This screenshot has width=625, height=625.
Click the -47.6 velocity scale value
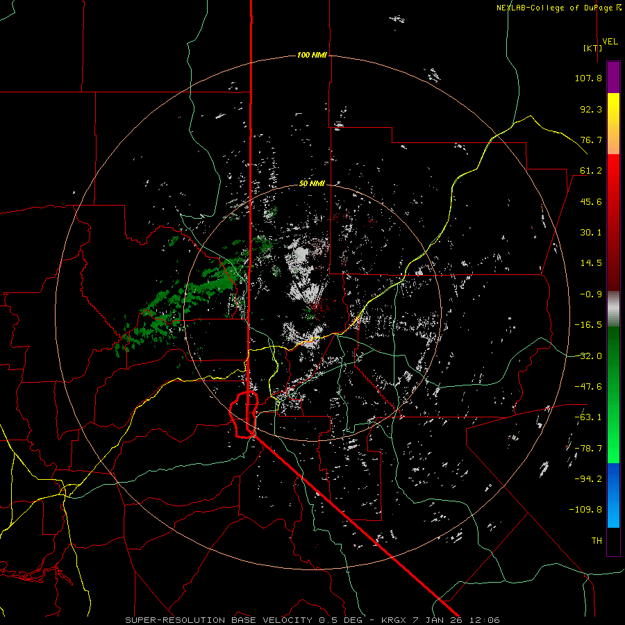(588, 387)
